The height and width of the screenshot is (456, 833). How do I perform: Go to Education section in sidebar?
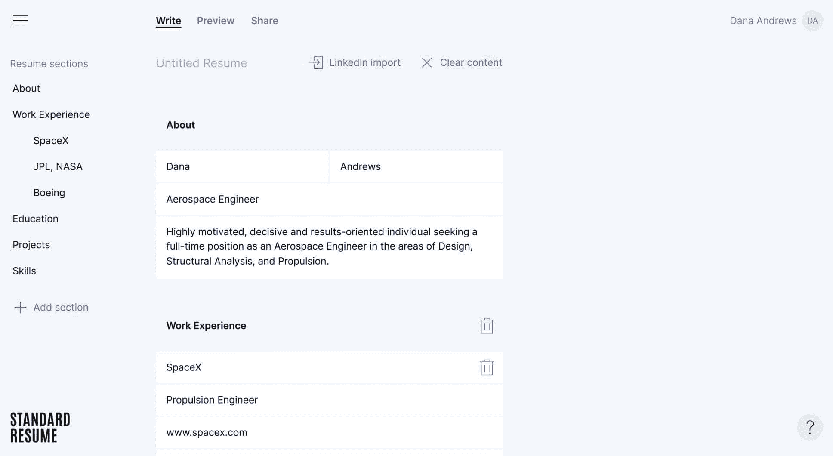tap(35, 219)
